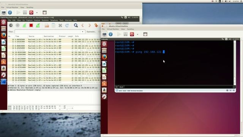Click the terminal's vertical scrollbar
The height and width of the screenshot is (137, 243).
point(235,63)
